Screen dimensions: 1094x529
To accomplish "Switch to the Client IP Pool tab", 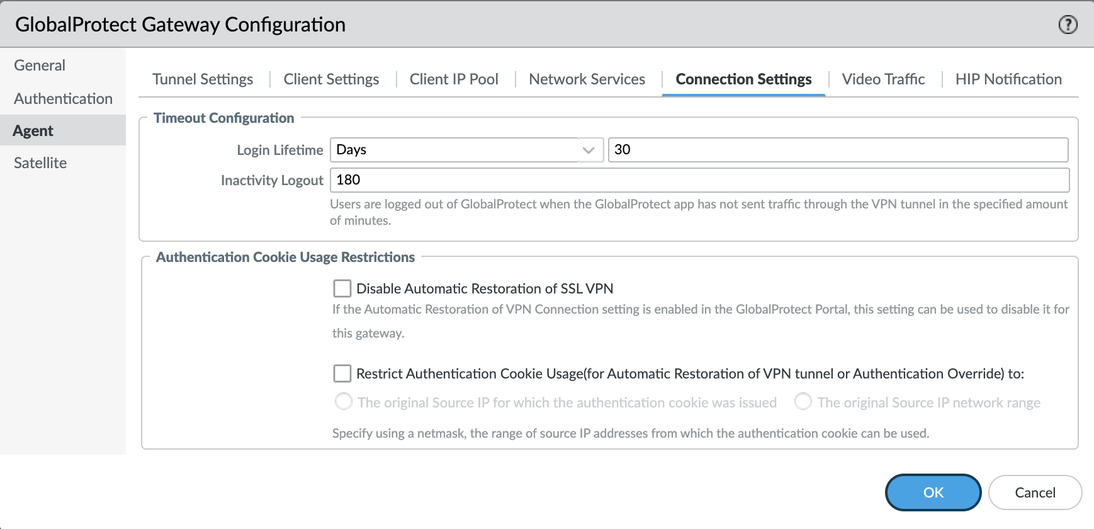I will (x=454, y=79).
